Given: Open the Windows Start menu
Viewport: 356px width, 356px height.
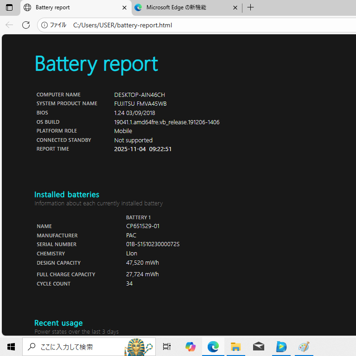Looking at the screenshot, I should (11, 347).
